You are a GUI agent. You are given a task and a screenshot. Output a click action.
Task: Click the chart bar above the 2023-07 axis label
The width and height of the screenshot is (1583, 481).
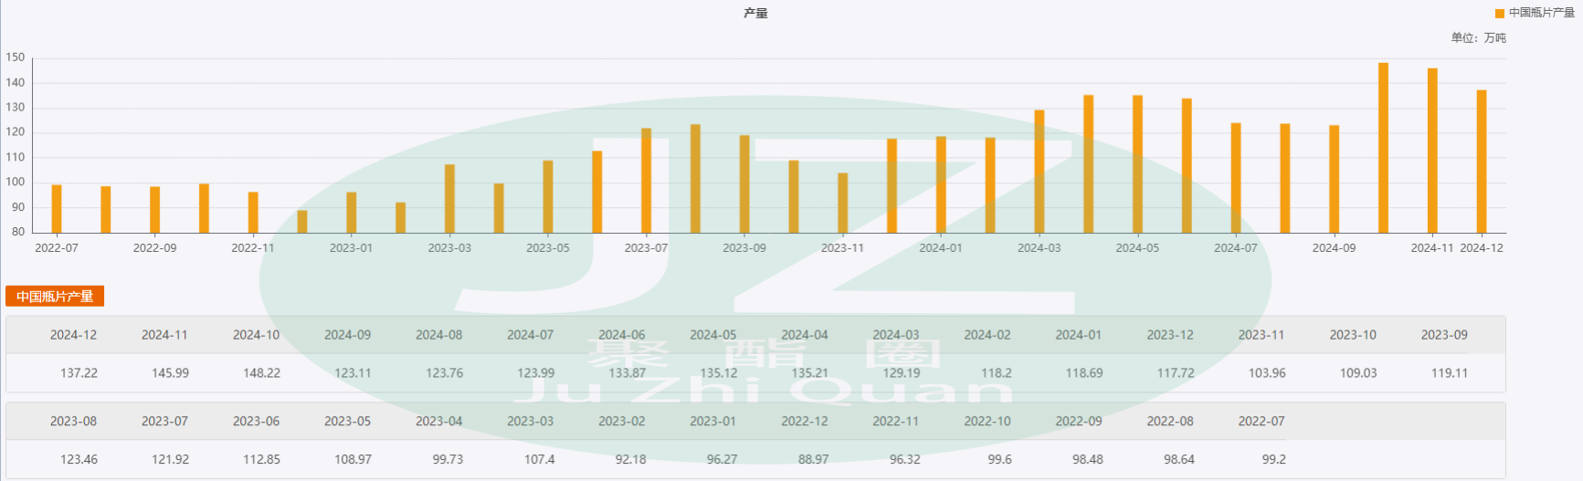646,181
